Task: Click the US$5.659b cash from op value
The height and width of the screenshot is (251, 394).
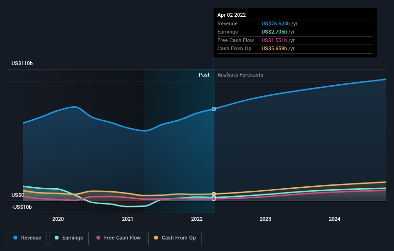Action: [x=274, y=49]
